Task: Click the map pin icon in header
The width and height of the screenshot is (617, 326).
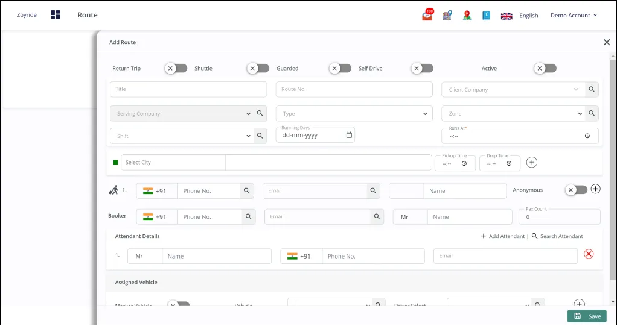Action: point(467,15)
